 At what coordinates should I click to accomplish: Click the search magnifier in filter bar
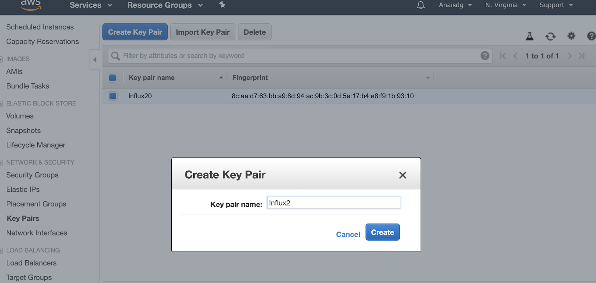point(115,55)
